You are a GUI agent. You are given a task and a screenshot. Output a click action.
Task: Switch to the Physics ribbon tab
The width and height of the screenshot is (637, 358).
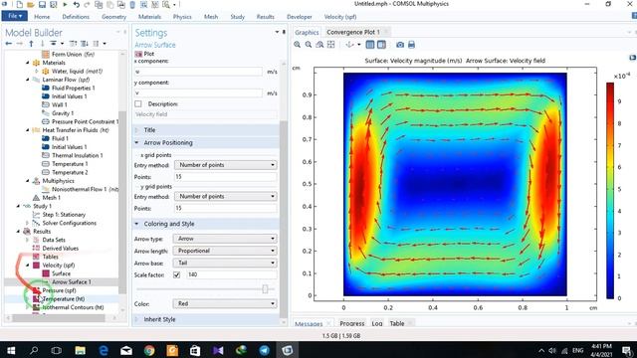point(182,17)
